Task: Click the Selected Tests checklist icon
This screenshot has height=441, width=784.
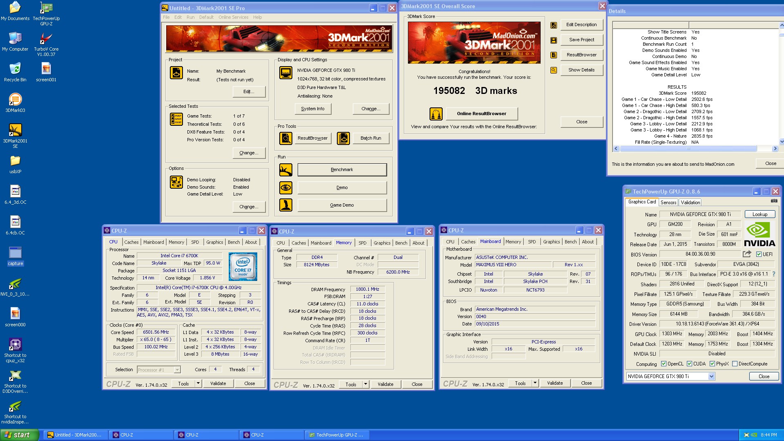Action: pyautogui.click(x=176, y=119)
